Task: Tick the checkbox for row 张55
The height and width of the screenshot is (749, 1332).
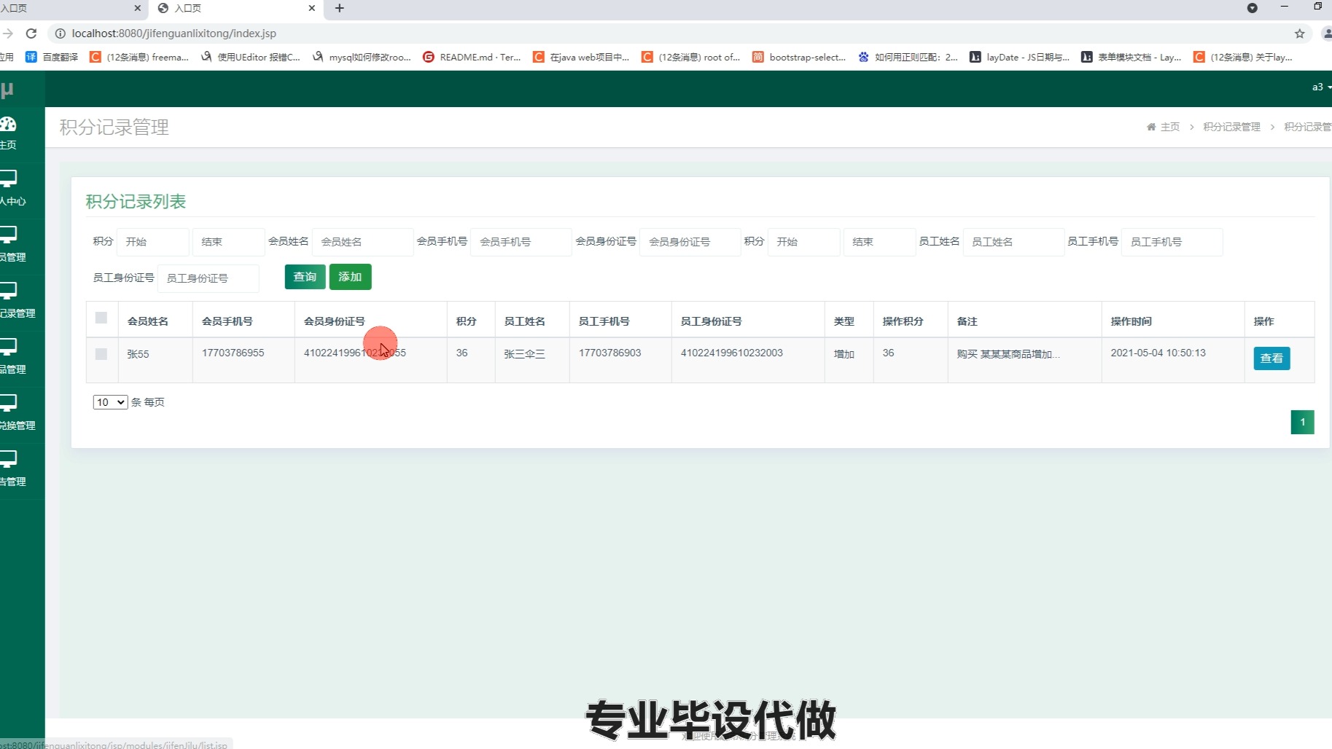Action: pos(101,354)
